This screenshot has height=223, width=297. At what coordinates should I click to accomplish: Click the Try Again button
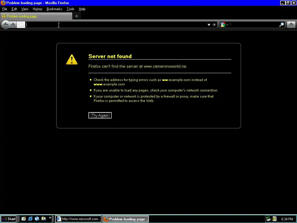coord(100,115)
